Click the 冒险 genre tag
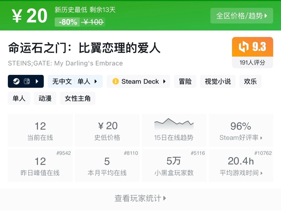 pos(185,81)
